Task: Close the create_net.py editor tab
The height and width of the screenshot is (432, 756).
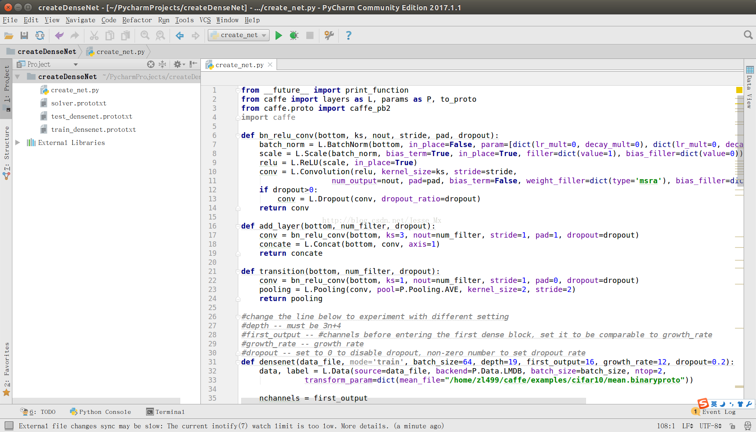Action: 270,65
